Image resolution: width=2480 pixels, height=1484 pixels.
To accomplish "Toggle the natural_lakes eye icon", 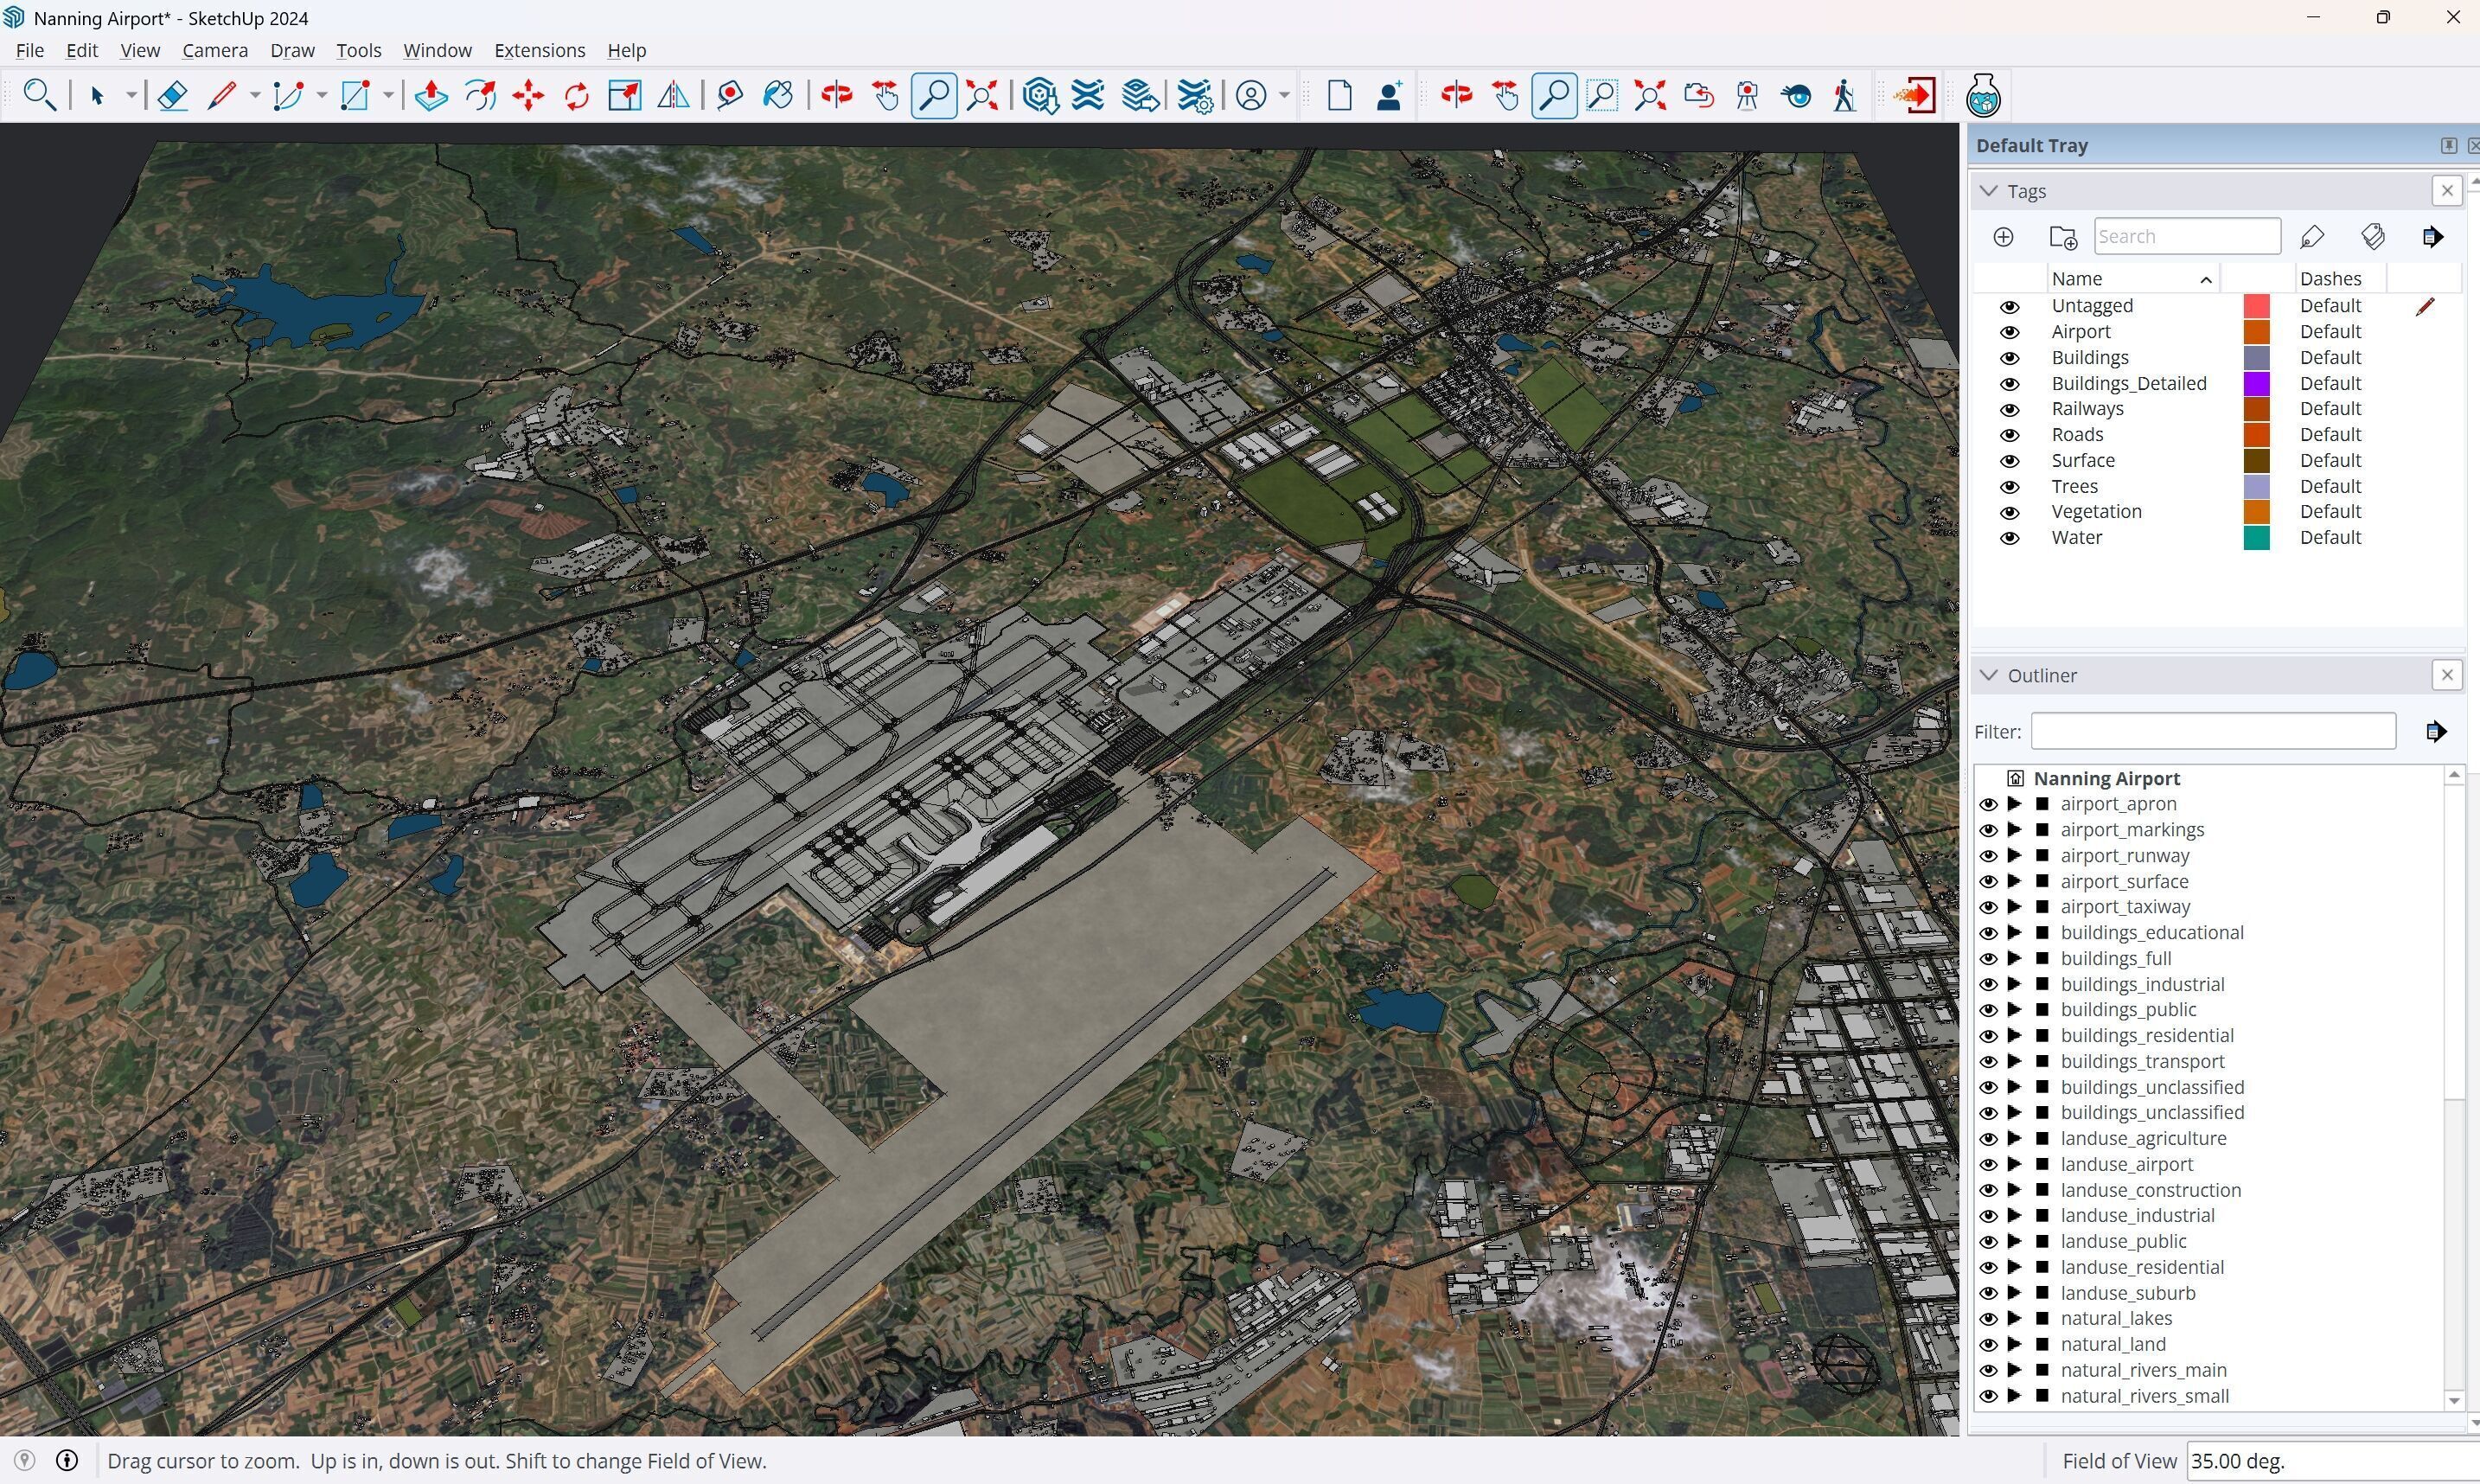I will 1988,1319.
